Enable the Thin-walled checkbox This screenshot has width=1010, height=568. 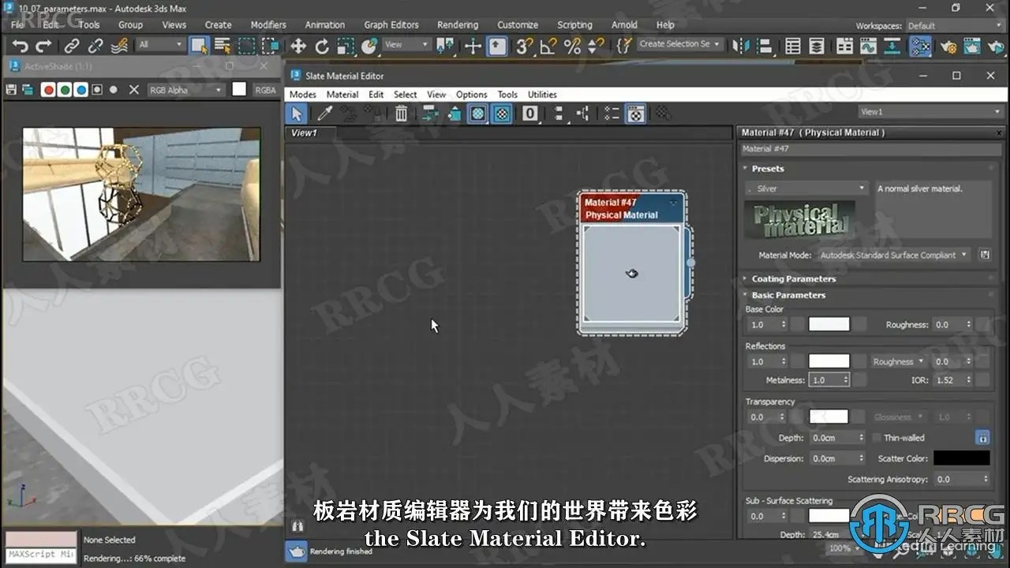tap(877, 438)
